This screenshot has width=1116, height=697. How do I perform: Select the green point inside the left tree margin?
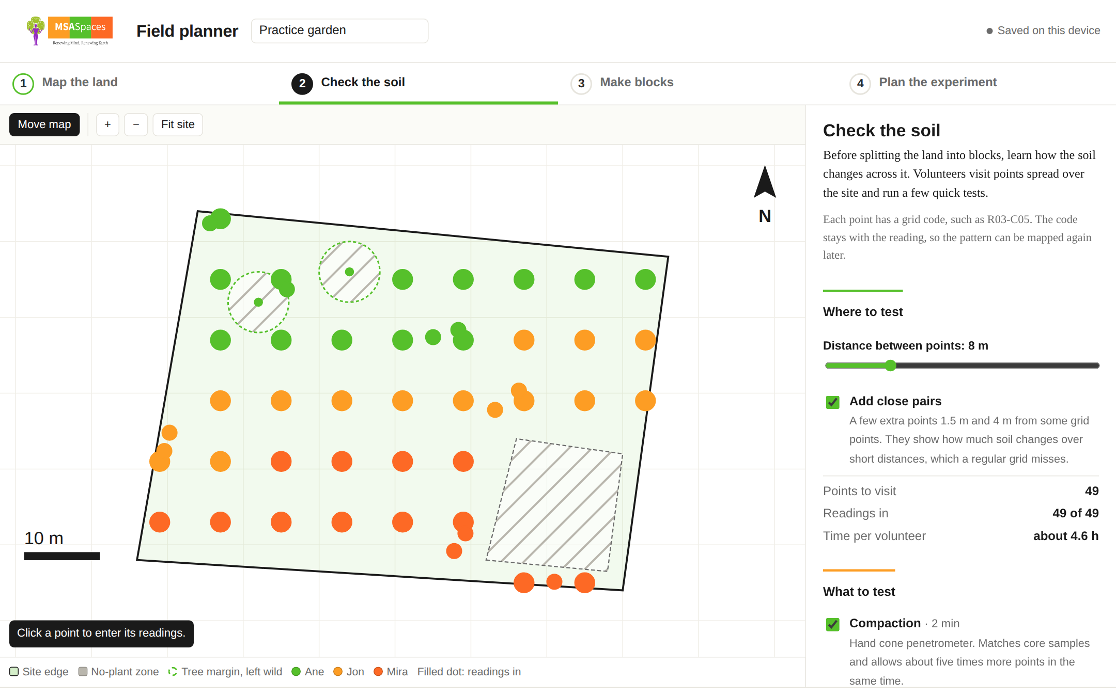(x=258, y=302)
